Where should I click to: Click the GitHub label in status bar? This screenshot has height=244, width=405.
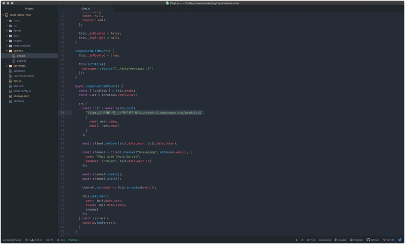click(375, 240)
